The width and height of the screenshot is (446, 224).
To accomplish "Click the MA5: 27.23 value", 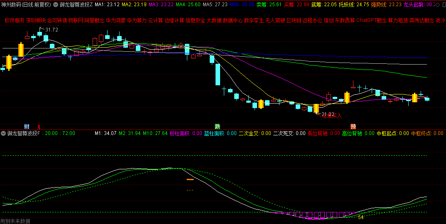I will pos(215,5).
